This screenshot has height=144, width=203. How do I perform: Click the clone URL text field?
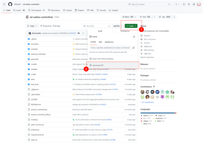(110, 48)
